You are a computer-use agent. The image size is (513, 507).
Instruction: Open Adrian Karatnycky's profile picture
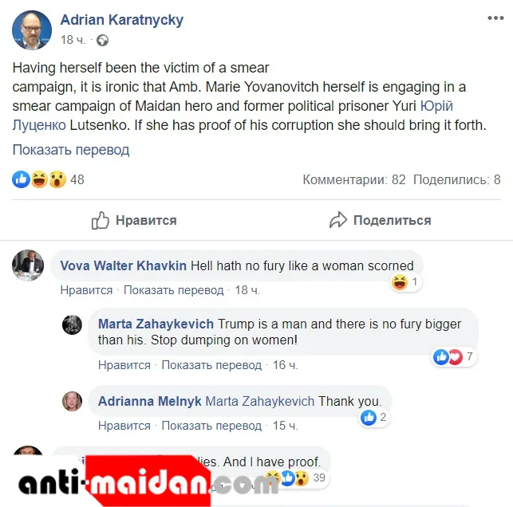pyautogui.click(x=32, y=29)
